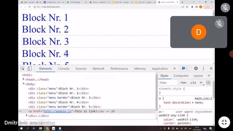This screenshot has height=131, width=233.
Task: Toggle the computed styles sidebar icon
Action: coord(208,83)
